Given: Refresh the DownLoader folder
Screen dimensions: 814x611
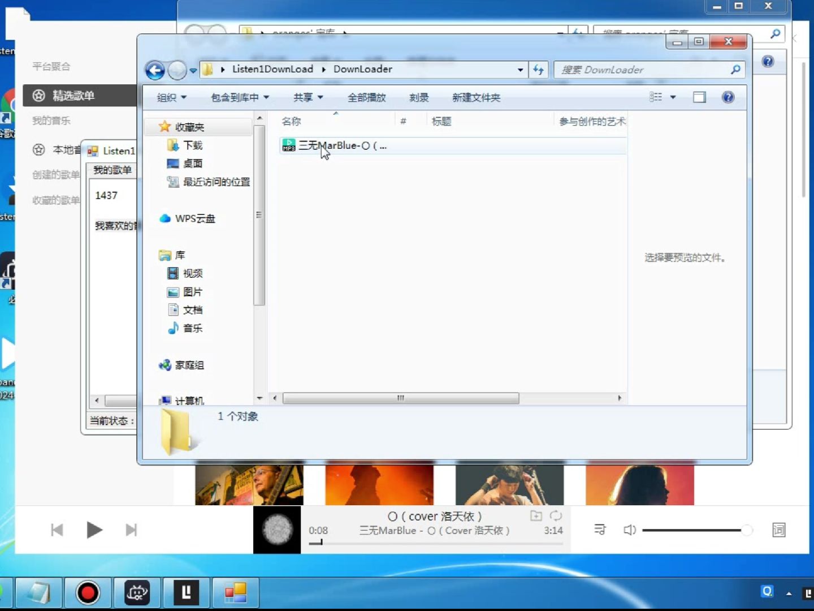Looking at the screenshot, I should pos(538,70).
